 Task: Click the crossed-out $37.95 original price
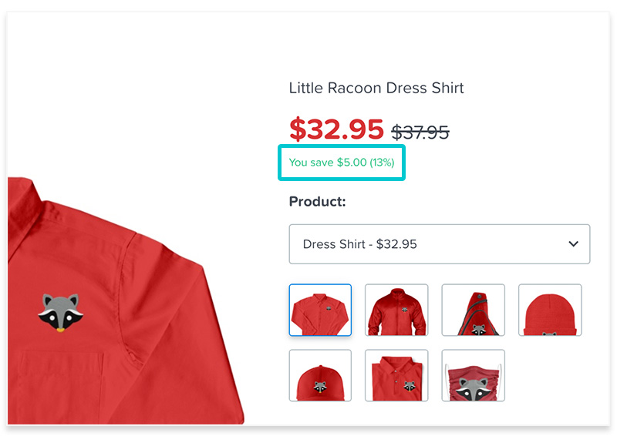click(420, 132)
